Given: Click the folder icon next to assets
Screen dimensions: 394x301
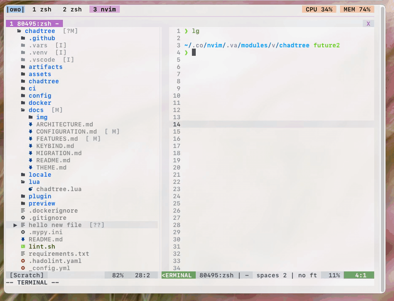Looking at the screenshot, I should [23, 74].
